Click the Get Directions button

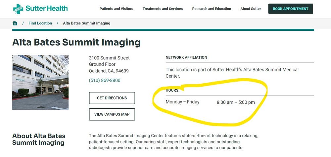tap(112, 98)
